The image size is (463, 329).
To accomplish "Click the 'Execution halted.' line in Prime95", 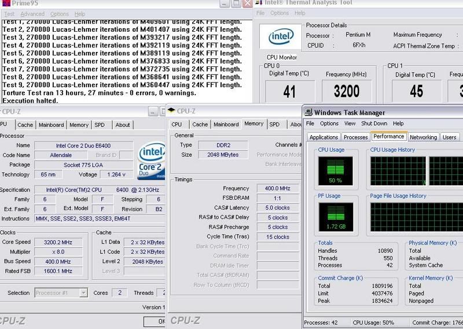I will (30, 100).
